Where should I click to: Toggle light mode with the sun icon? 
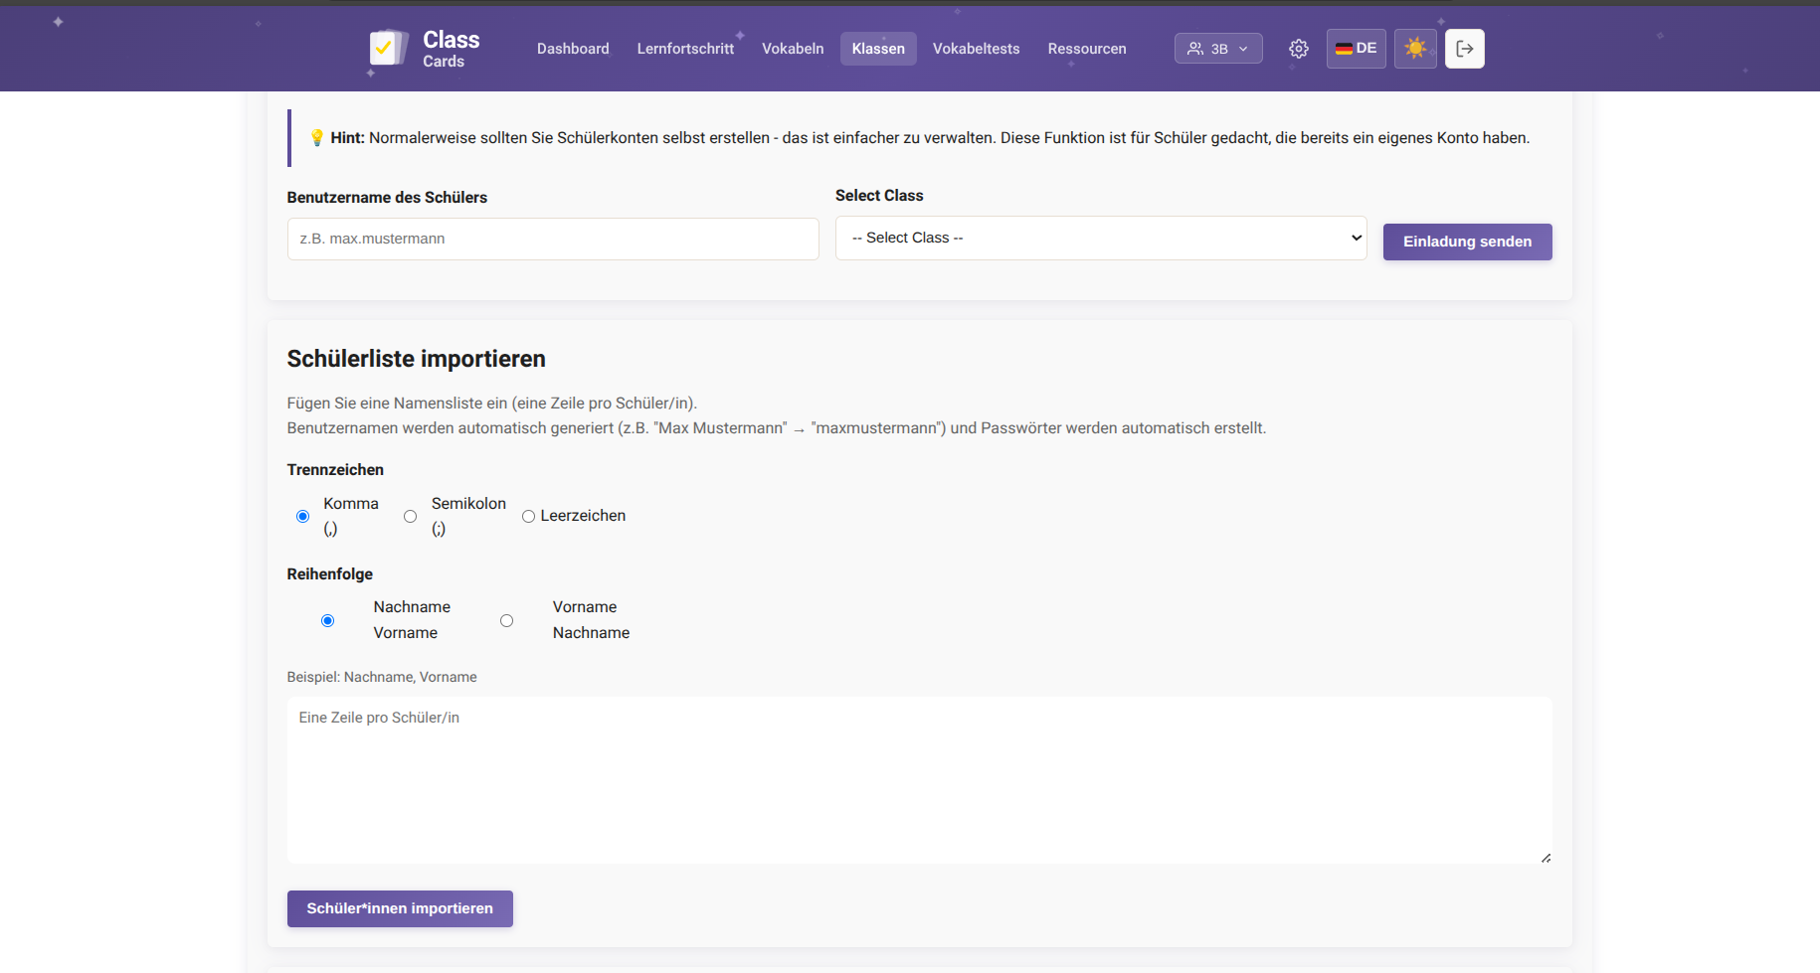click(1415, 49)
